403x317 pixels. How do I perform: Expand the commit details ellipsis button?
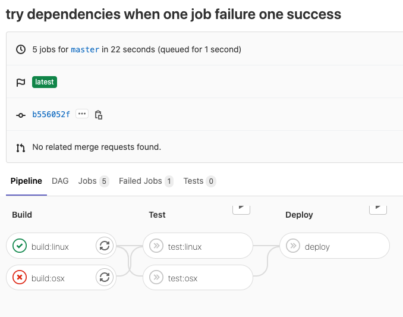[x=82, y=114]
